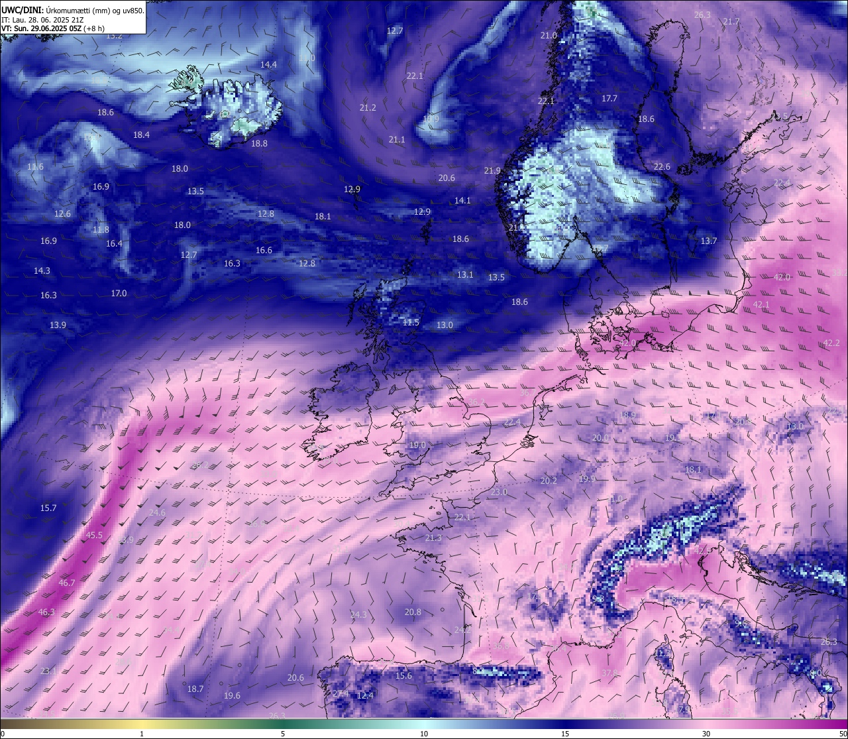848x739 pixels.
Task: Click the 16.6 value on the map
Action: (x=264, y=250)
